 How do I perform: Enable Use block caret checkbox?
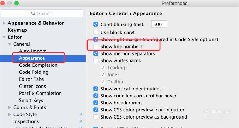click(96, 32)
